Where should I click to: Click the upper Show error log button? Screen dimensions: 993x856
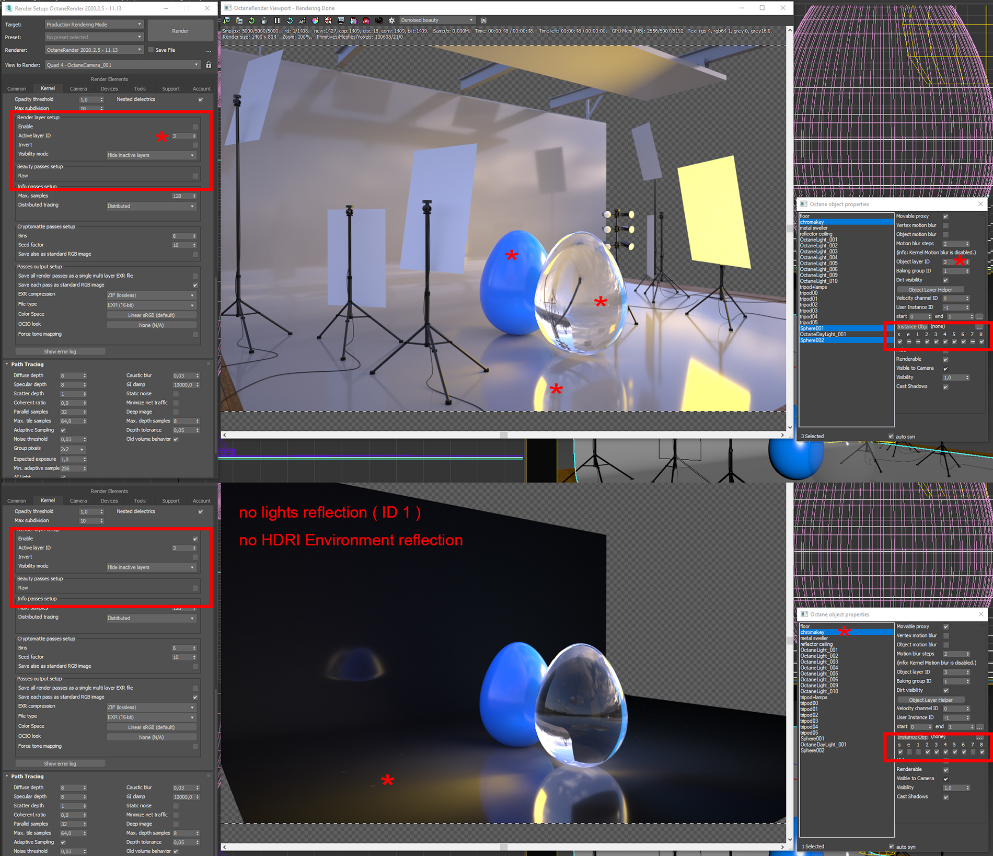tap(60, 352)
